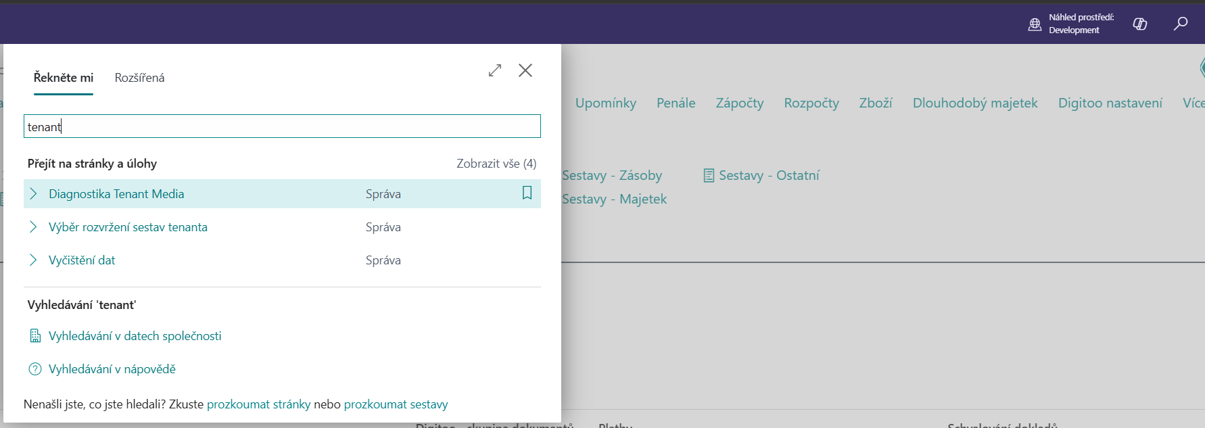Expand the Diagnostika Tenant Media result chevron
1205x428 pixels.
pyautogui.click(x=33, y=194)
